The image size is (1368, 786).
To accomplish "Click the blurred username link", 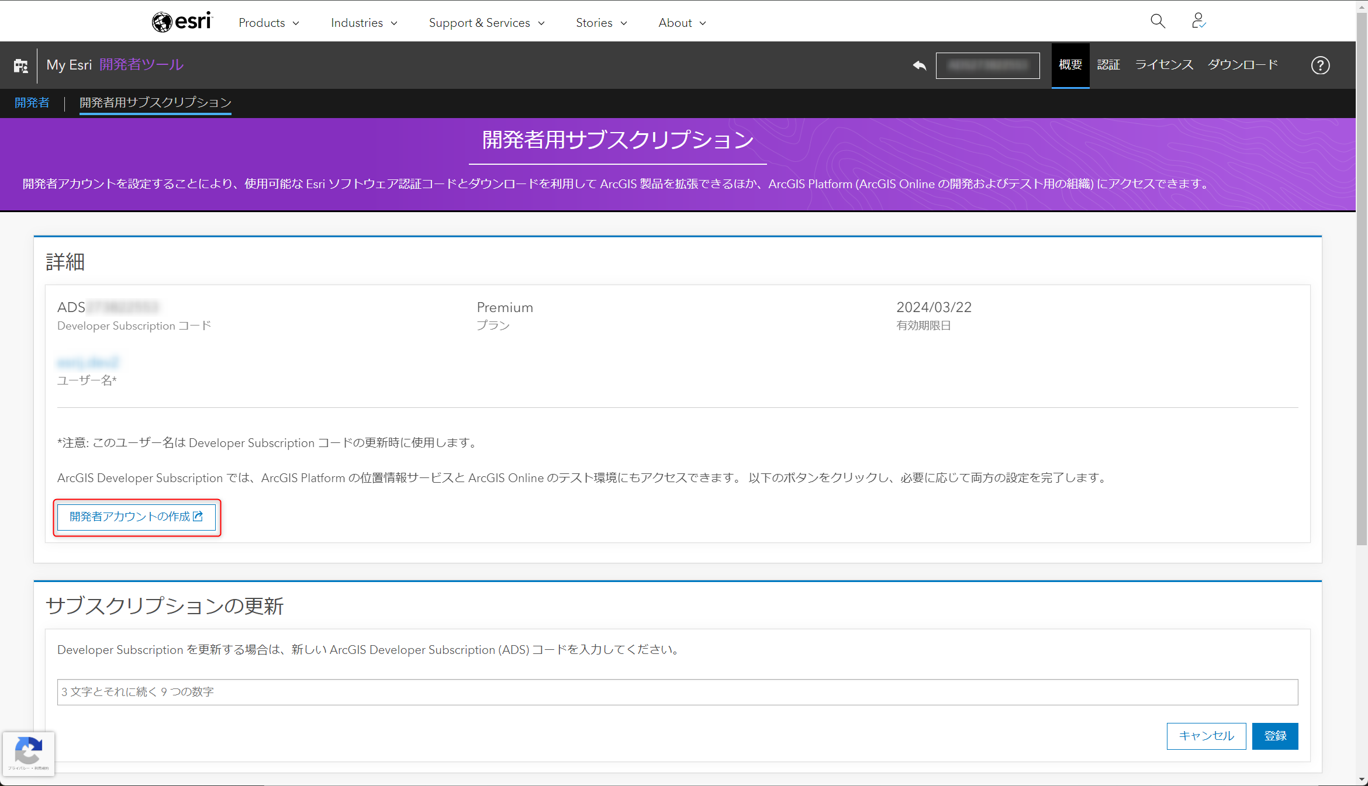I will click(x=88, y=362).
